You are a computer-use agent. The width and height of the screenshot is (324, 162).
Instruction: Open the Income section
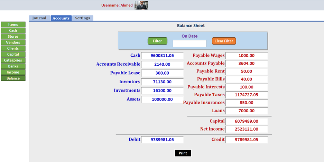click(x=13, y=72)
